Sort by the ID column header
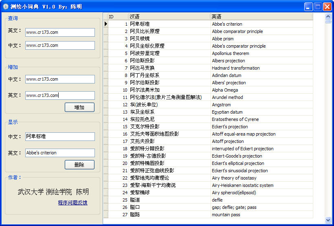This screenshot has height=226, width=334. [118, 17]
